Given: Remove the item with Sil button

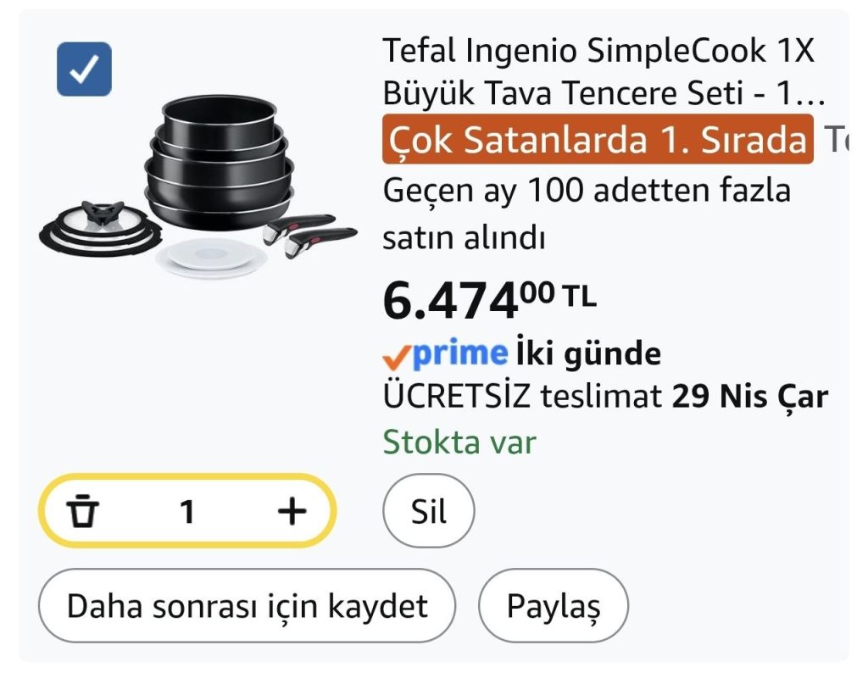Looking at the screenshot, I should coord(428,511).
